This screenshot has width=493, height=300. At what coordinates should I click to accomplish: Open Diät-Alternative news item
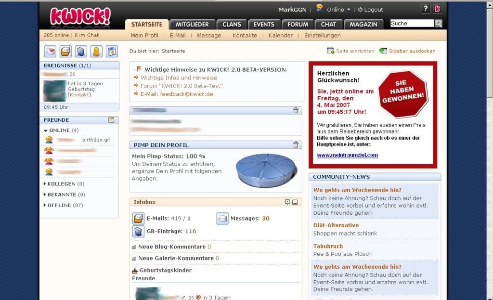336,225
